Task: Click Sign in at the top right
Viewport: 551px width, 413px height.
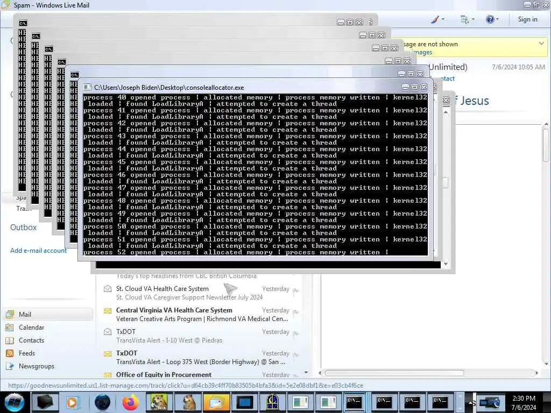Action: 527,19
